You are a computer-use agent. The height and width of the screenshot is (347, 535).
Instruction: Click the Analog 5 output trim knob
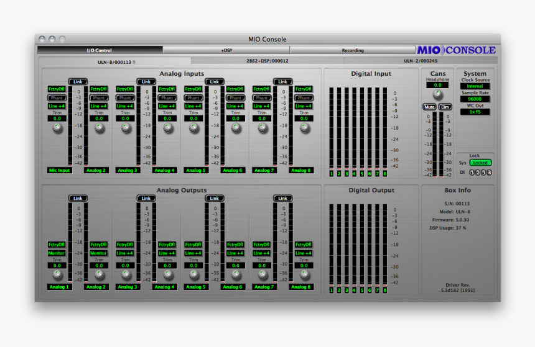point(194,275)
